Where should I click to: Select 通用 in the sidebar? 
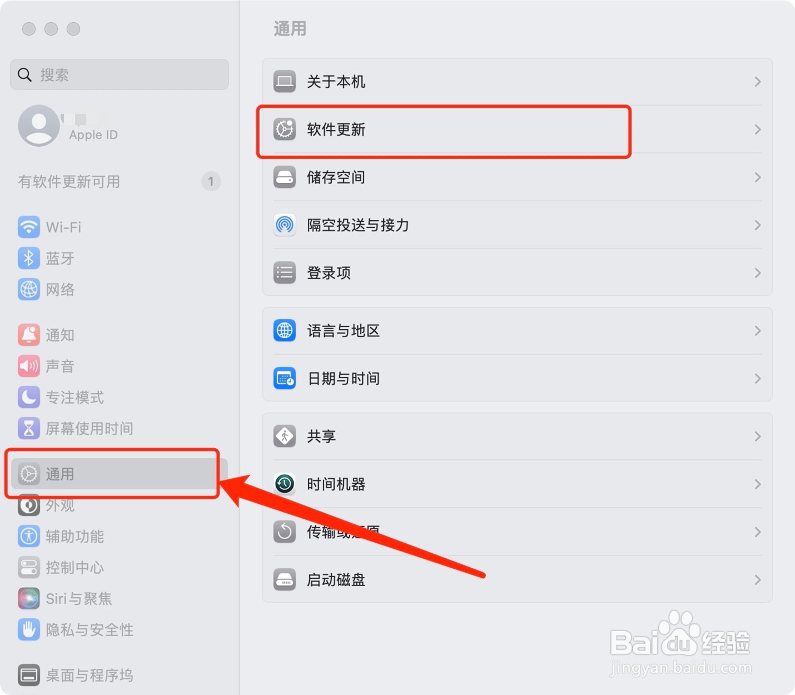tap(119, 474)
